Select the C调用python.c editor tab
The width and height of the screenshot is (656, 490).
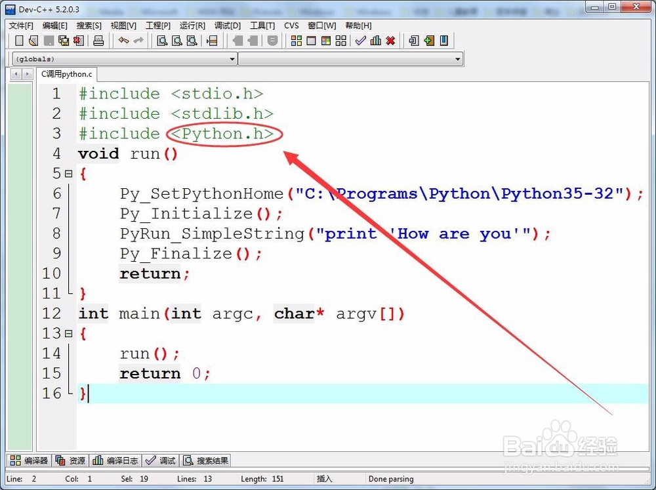(66, 74)
